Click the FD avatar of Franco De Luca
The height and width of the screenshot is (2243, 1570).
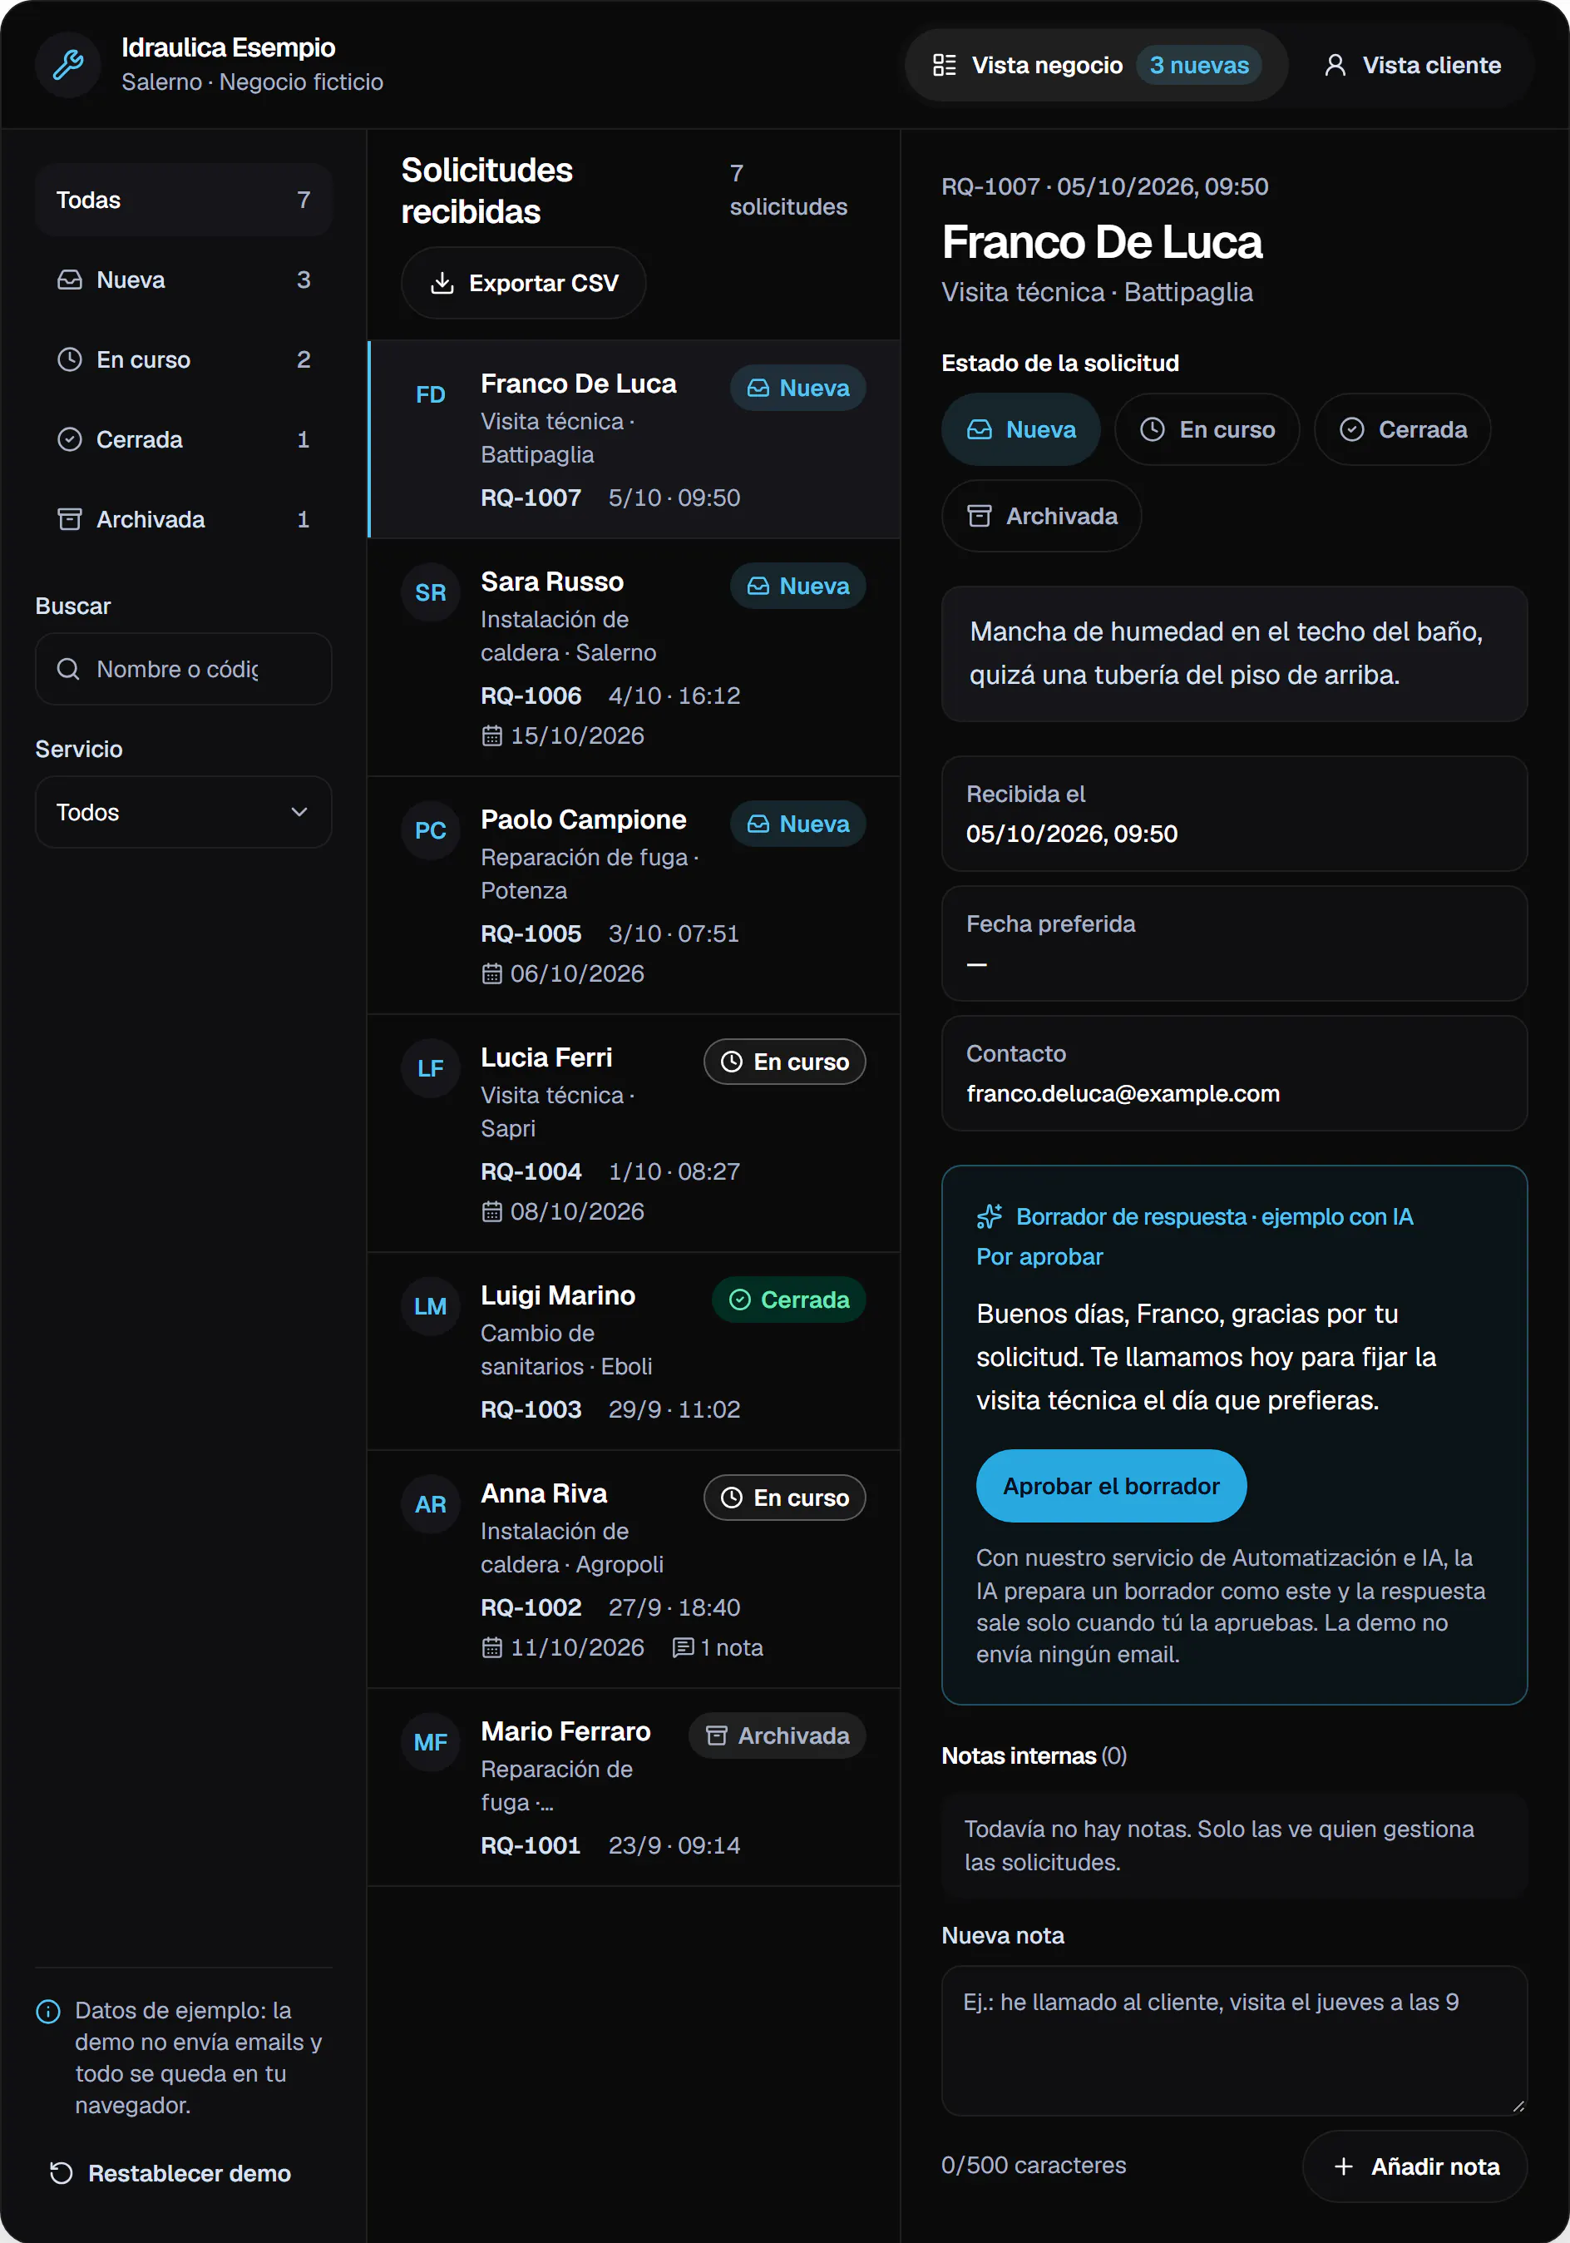431,394
